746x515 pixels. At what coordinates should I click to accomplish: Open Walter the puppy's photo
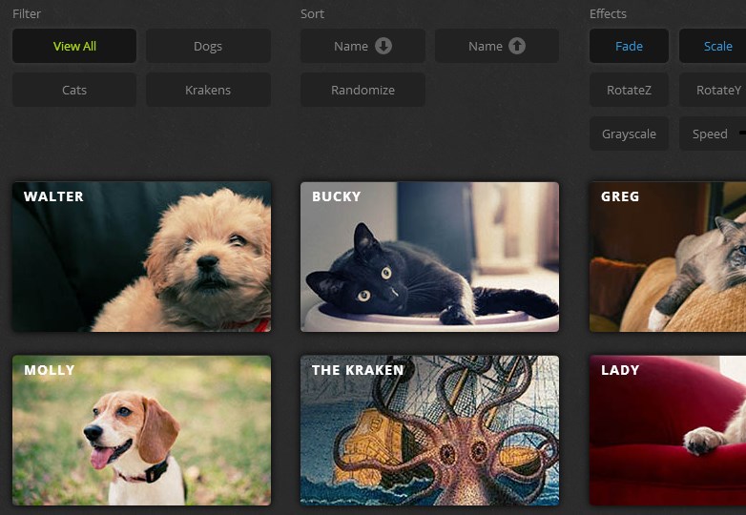(x=141, y=257)
